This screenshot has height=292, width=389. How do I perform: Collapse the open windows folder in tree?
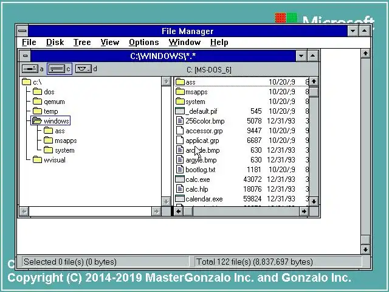(37, 121)
